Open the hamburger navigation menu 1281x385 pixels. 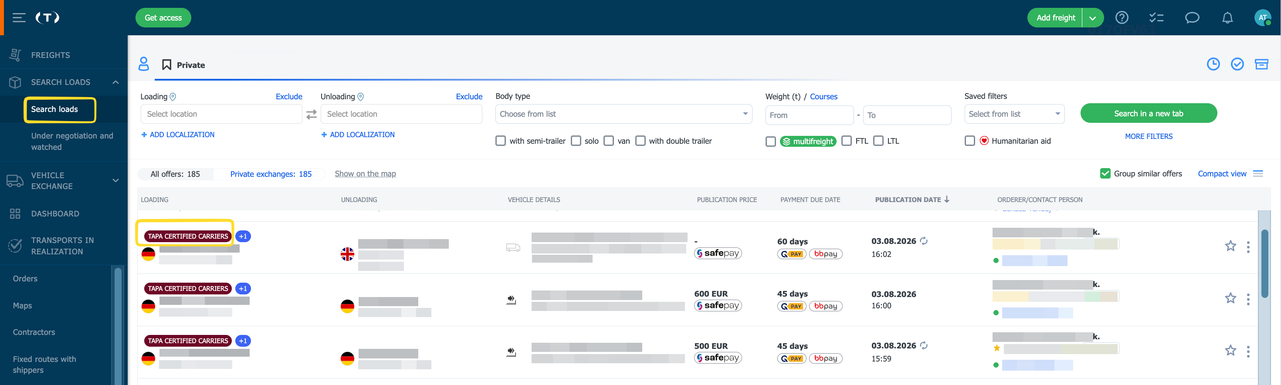(19, 18)
